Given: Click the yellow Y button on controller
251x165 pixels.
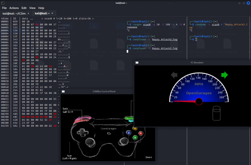Looking at the screenshot, I should [x=135, y=128].
